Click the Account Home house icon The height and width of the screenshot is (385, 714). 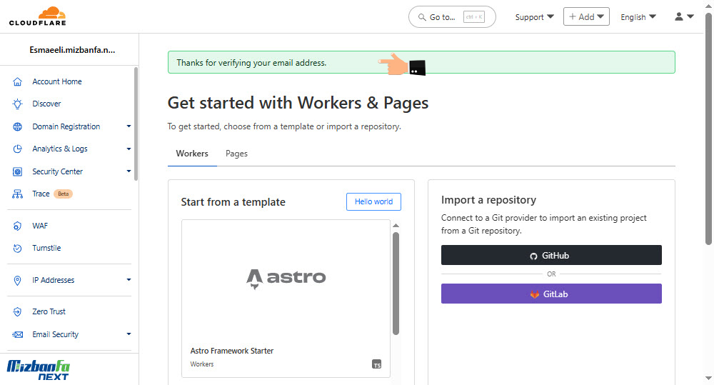17,81
